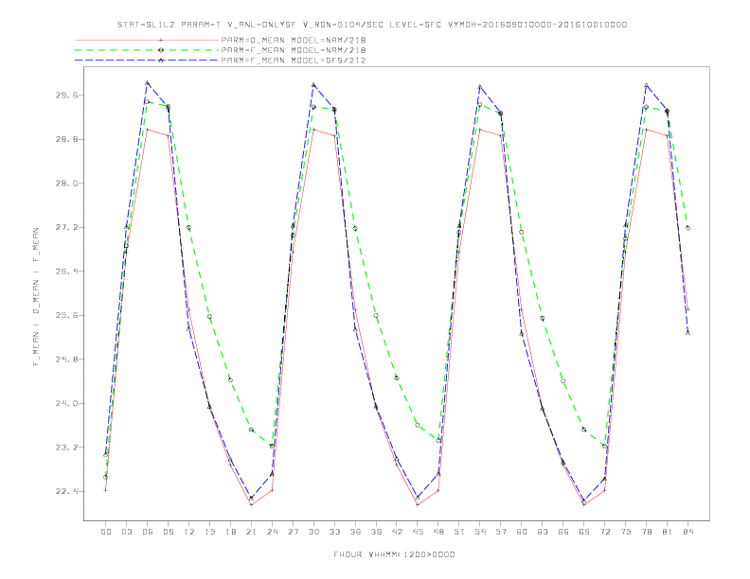Click x-axis forecast hour label 18
750x579 pixels.
[x=230, y=532]
